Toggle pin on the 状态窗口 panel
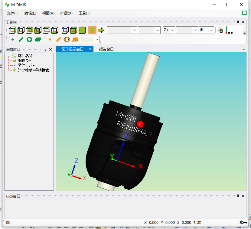Viewport: 251px width, 229px height. [x=238, y=196]
